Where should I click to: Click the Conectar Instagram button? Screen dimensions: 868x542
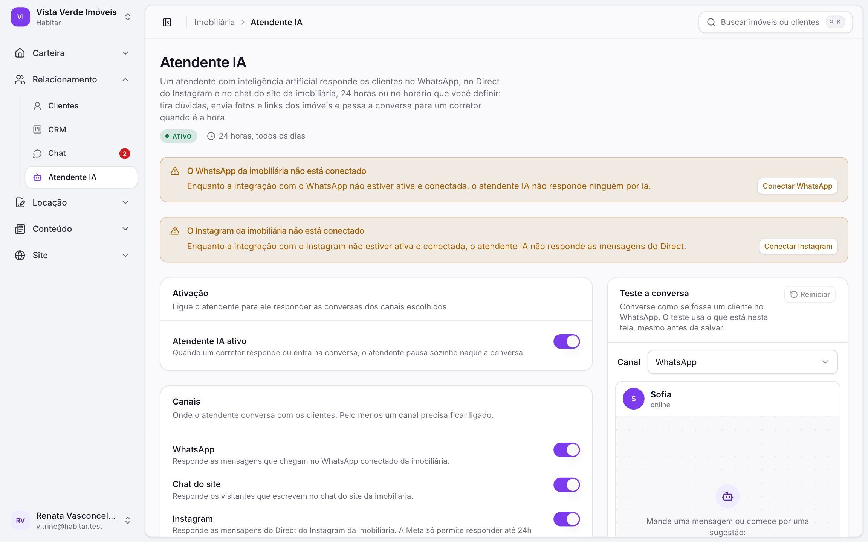(x=798, y=246)
